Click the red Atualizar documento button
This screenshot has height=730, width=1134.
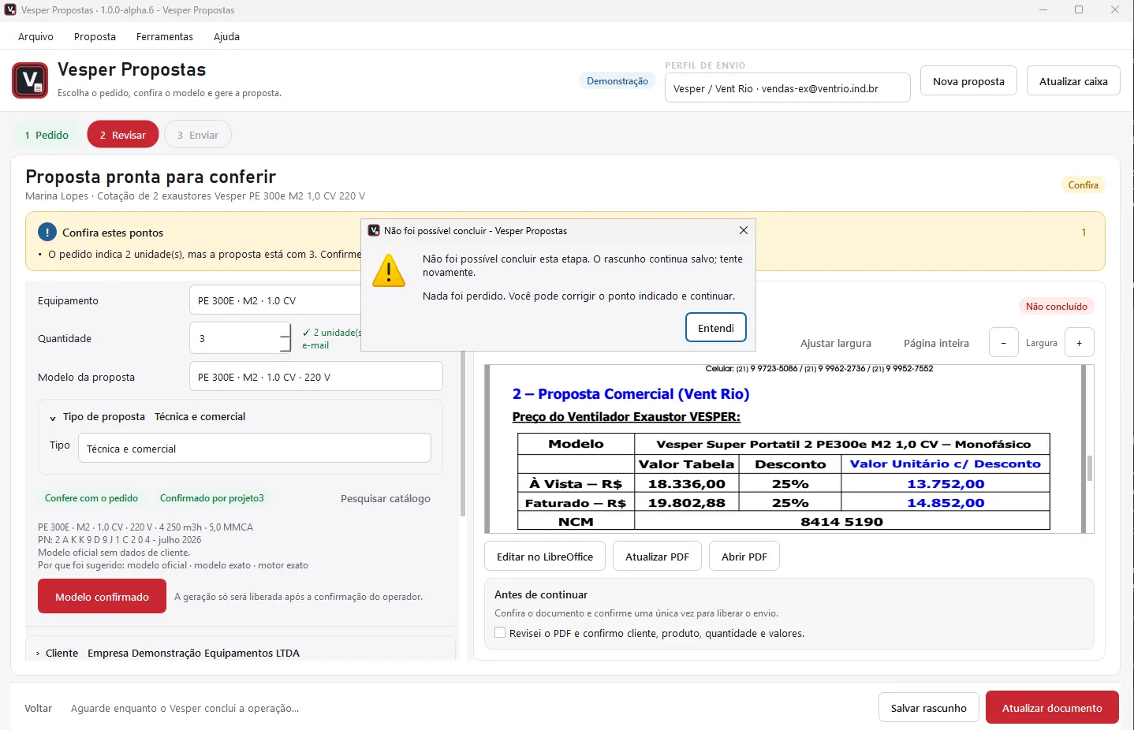click(x=1052, y=707)
